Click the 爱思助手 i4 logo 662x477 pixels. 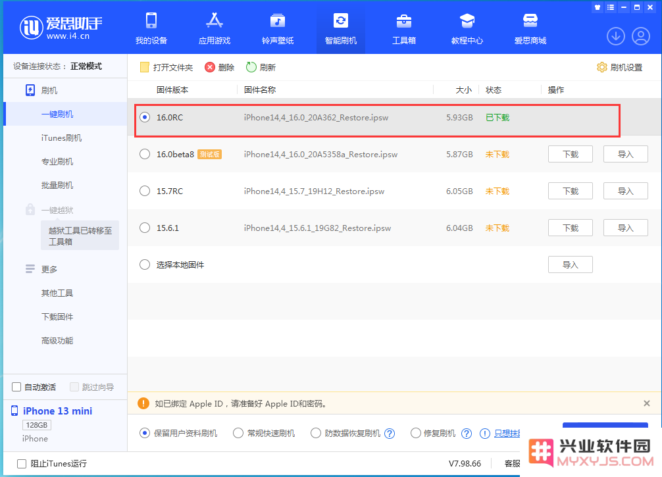pos(61,28)
